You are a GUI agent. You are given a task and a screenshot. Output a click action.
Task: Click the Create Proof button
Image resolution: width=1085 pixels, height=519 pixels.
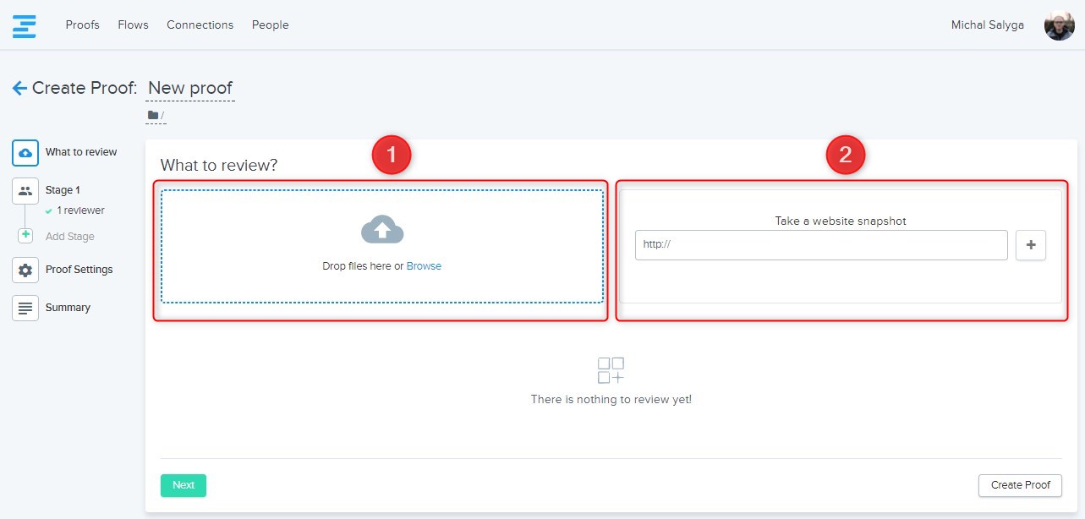point(1020,485)
